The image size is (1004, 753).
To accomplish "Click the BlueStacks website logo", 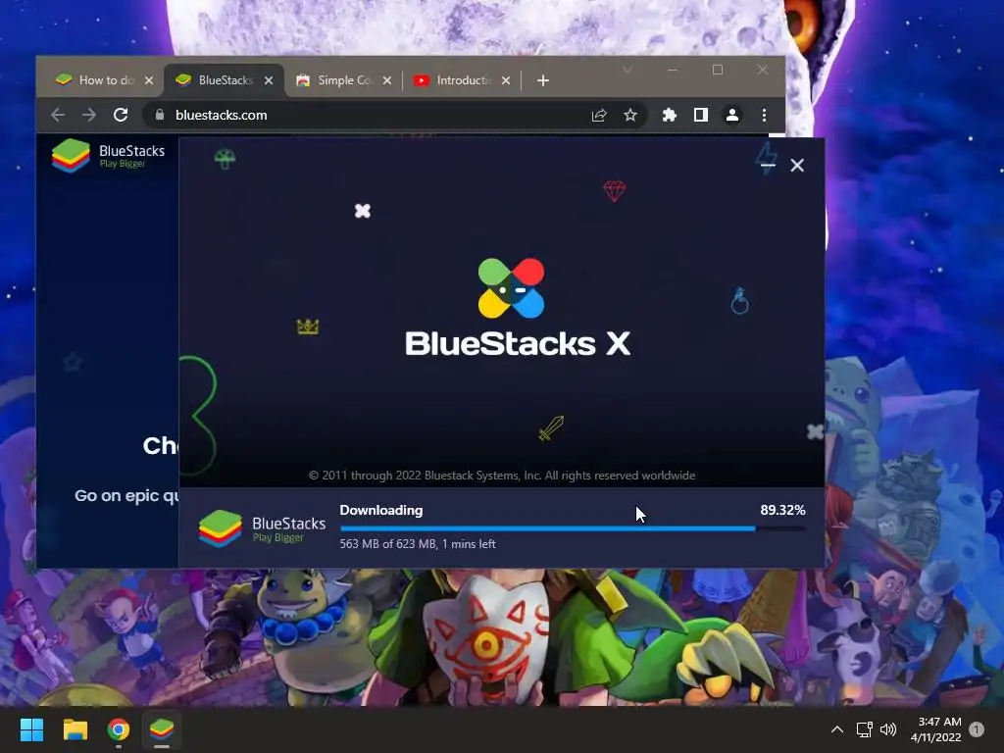I will pyautogui.click(x=109, y=156).
